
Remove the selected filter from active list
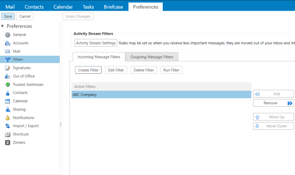(x=273, y=103)
